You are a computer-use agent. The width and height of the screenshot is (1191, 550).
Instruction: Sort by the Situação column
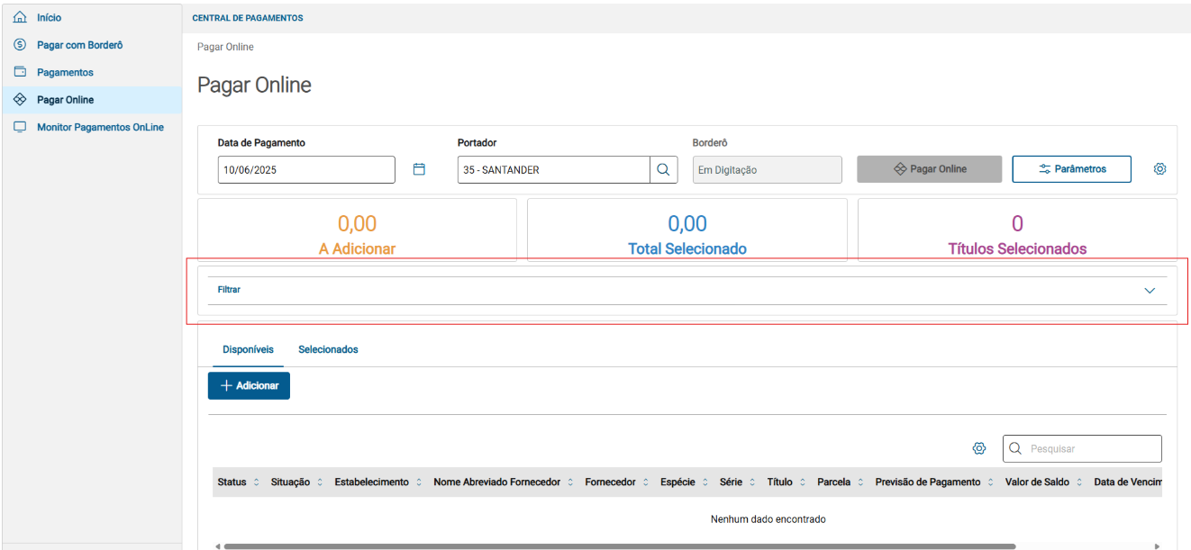(320, 482)
